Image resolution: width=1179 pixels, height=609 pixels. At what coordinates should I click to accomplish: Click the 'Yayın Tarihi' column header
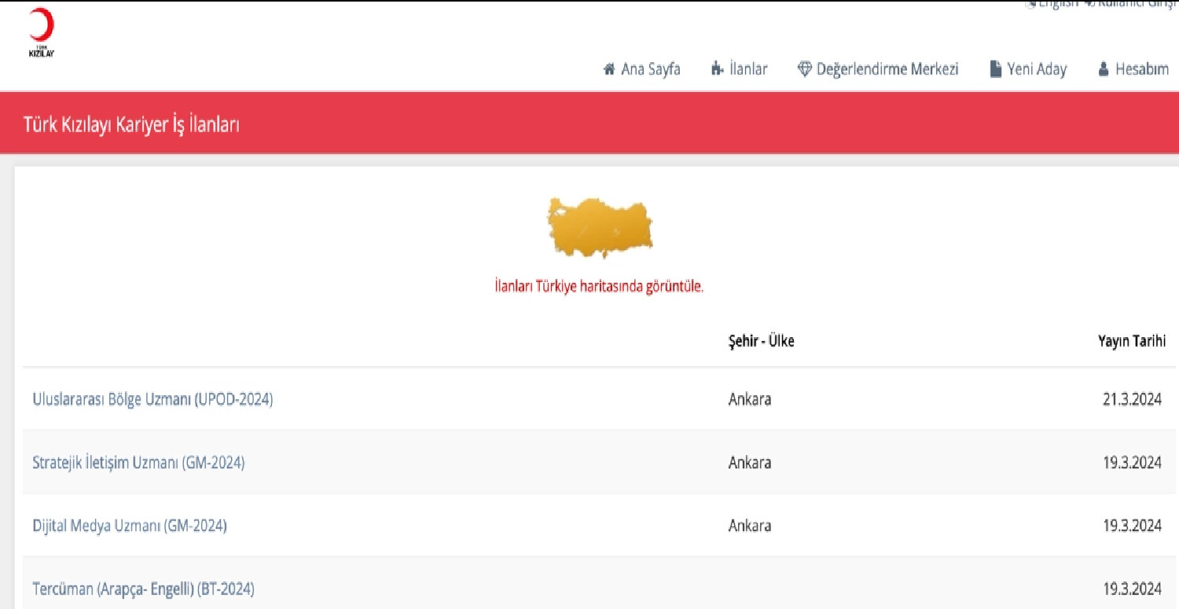(x=1132, y=341)
